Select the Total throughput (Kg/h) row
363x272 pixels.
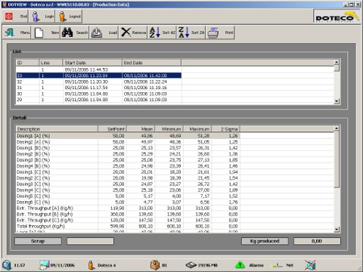(x=128, y=227)
